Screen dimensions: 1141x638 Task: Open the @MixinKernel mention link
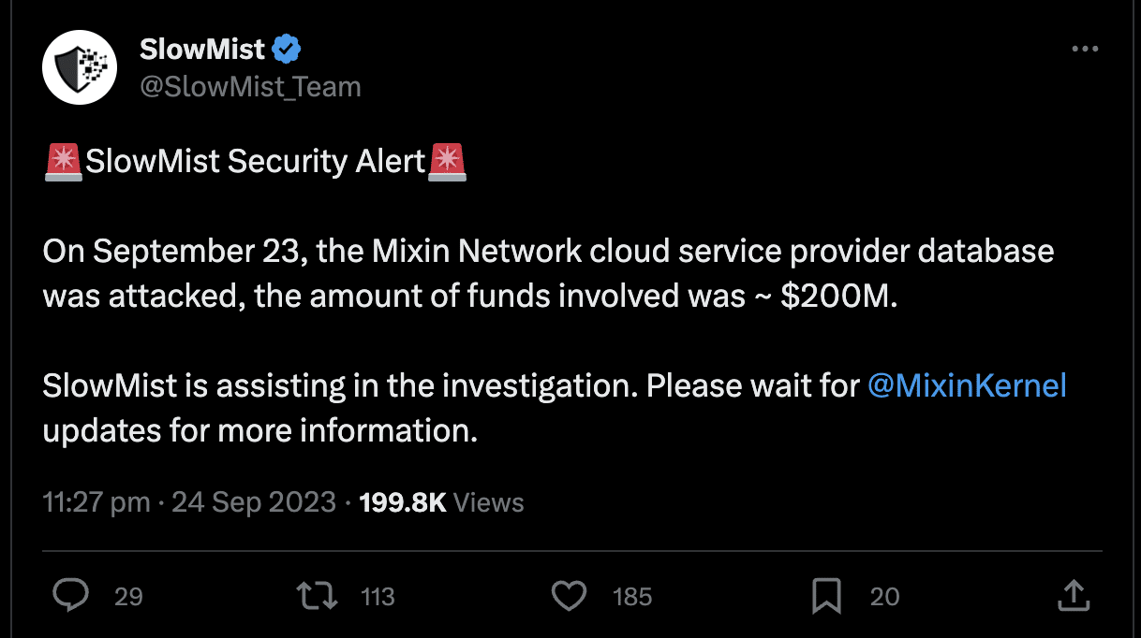(x=967, y=385)
